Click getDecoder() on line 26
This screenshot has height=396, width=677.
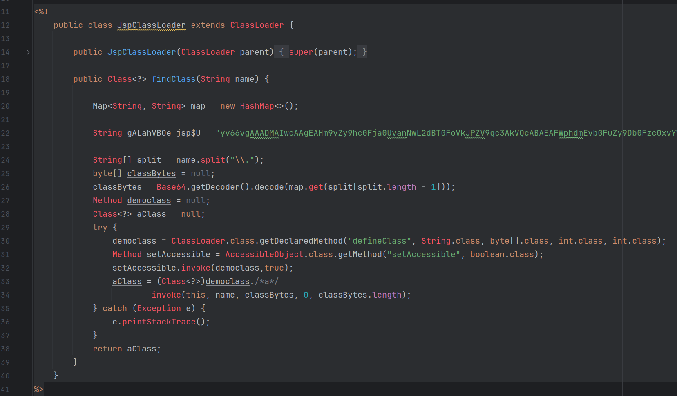pyautogui.click(x=220, y=187)
